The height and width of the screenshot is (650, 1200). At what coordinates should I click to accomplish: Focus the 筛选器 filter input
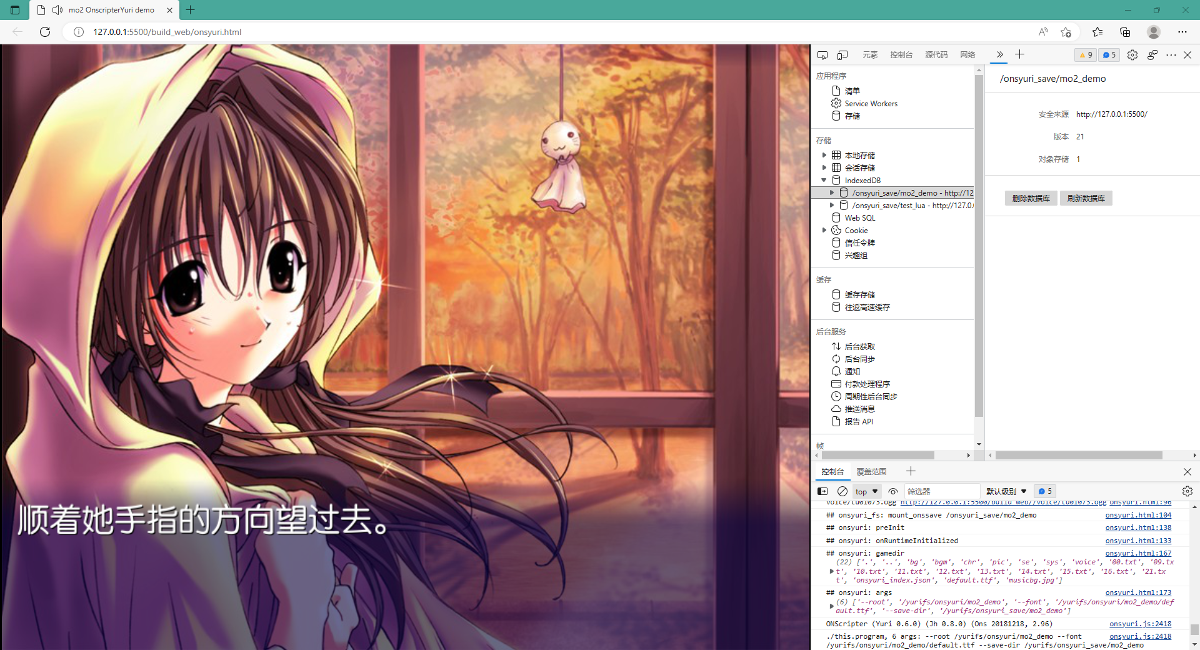[x=942, y=491]
